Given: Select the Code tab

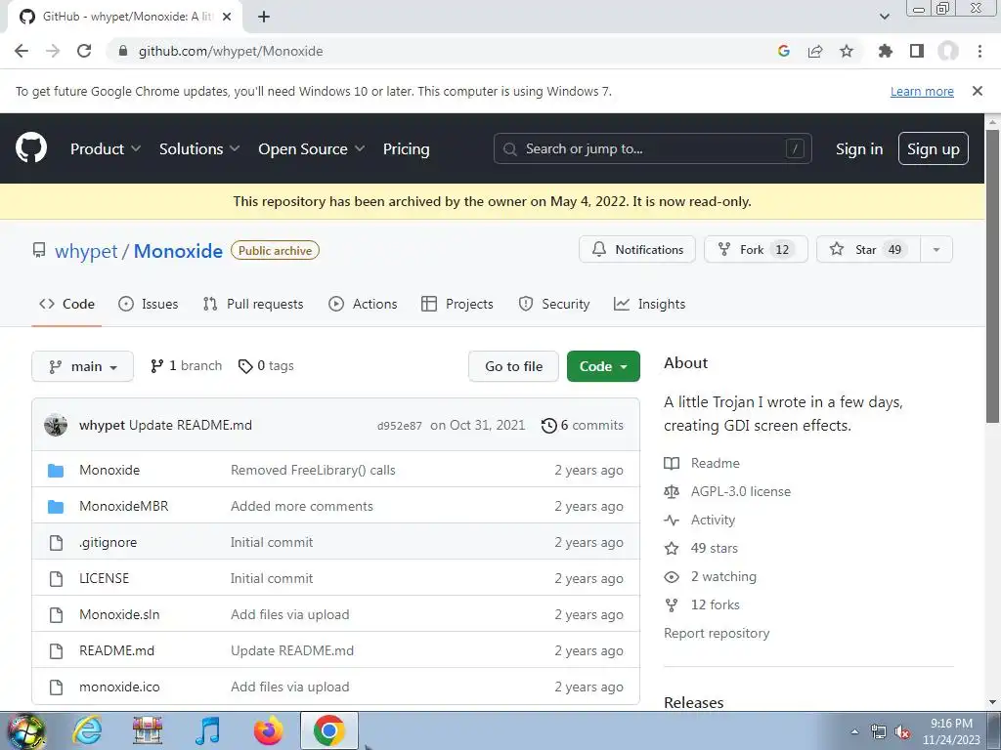Looking at the screenshot, I should 67,305.
